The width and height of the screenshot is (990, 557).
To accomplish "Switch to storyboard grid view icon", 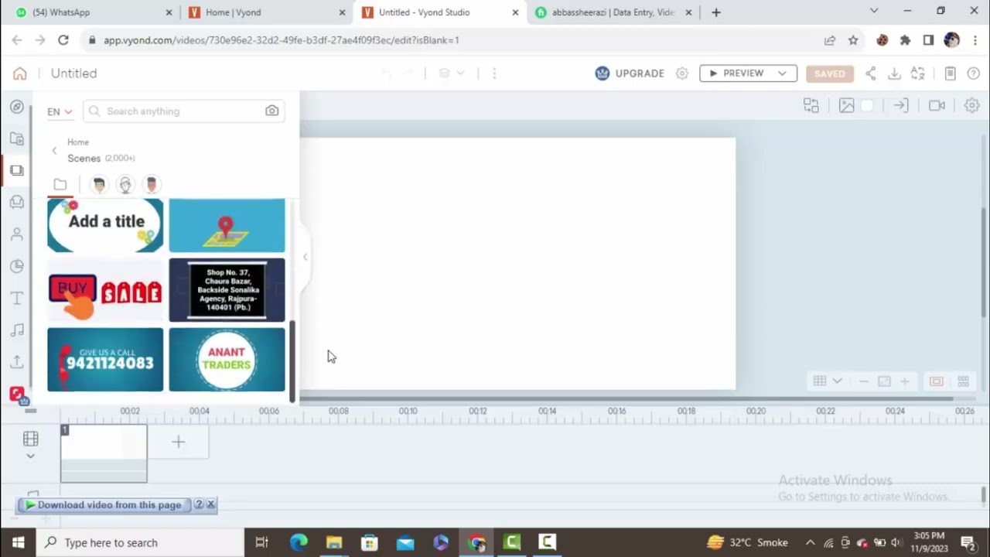I will (964, 381).
